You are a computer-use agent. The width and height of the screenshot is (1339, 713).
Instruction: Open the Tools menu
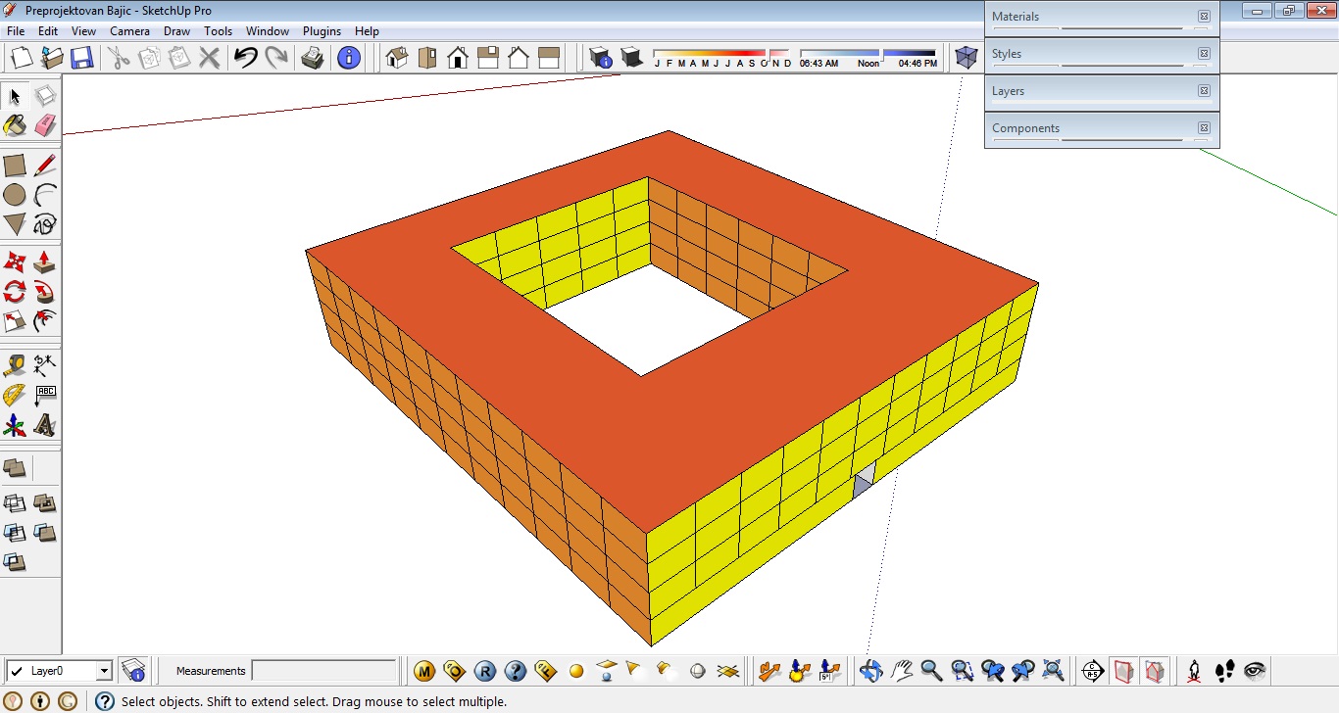pyautogui.click(x=219, y=31)
